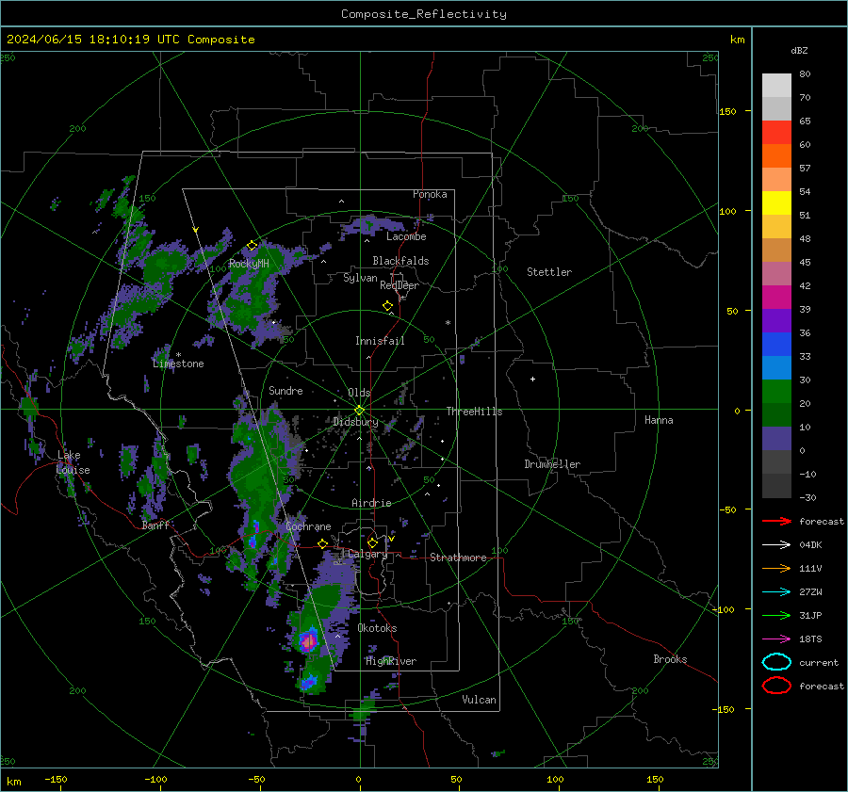This screenshot has height=792, width=848.
Task: Click the Innisfail city label
Action: click(380, 341)
